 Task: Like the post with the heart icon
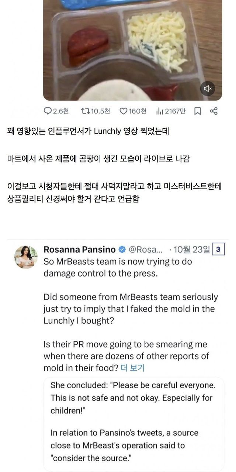point(124,111)
